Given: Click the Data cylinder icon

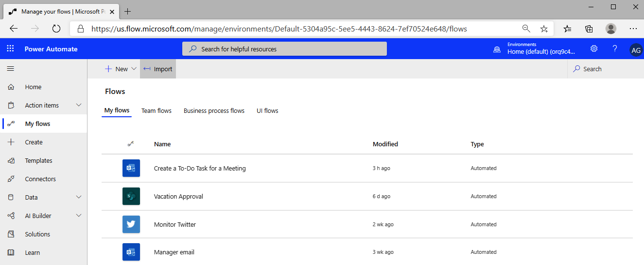Looking at the screenshot, I should 11,198.
